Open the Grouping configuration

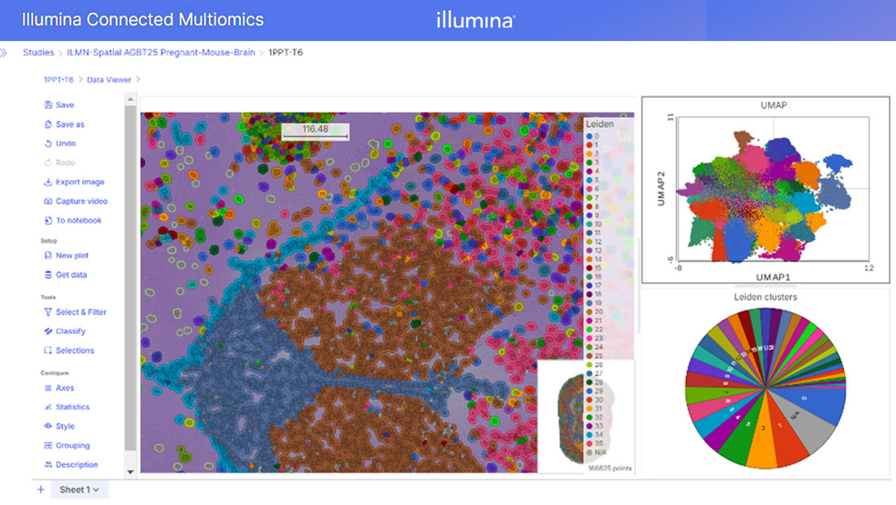pyautogui.click(x=48, y=446)
